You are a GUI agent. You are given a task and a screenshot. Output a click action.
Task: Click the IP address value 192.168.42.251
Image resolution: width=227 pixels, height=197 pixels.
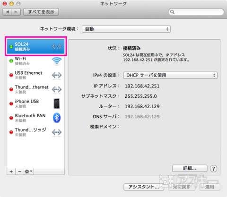[142, 86]
